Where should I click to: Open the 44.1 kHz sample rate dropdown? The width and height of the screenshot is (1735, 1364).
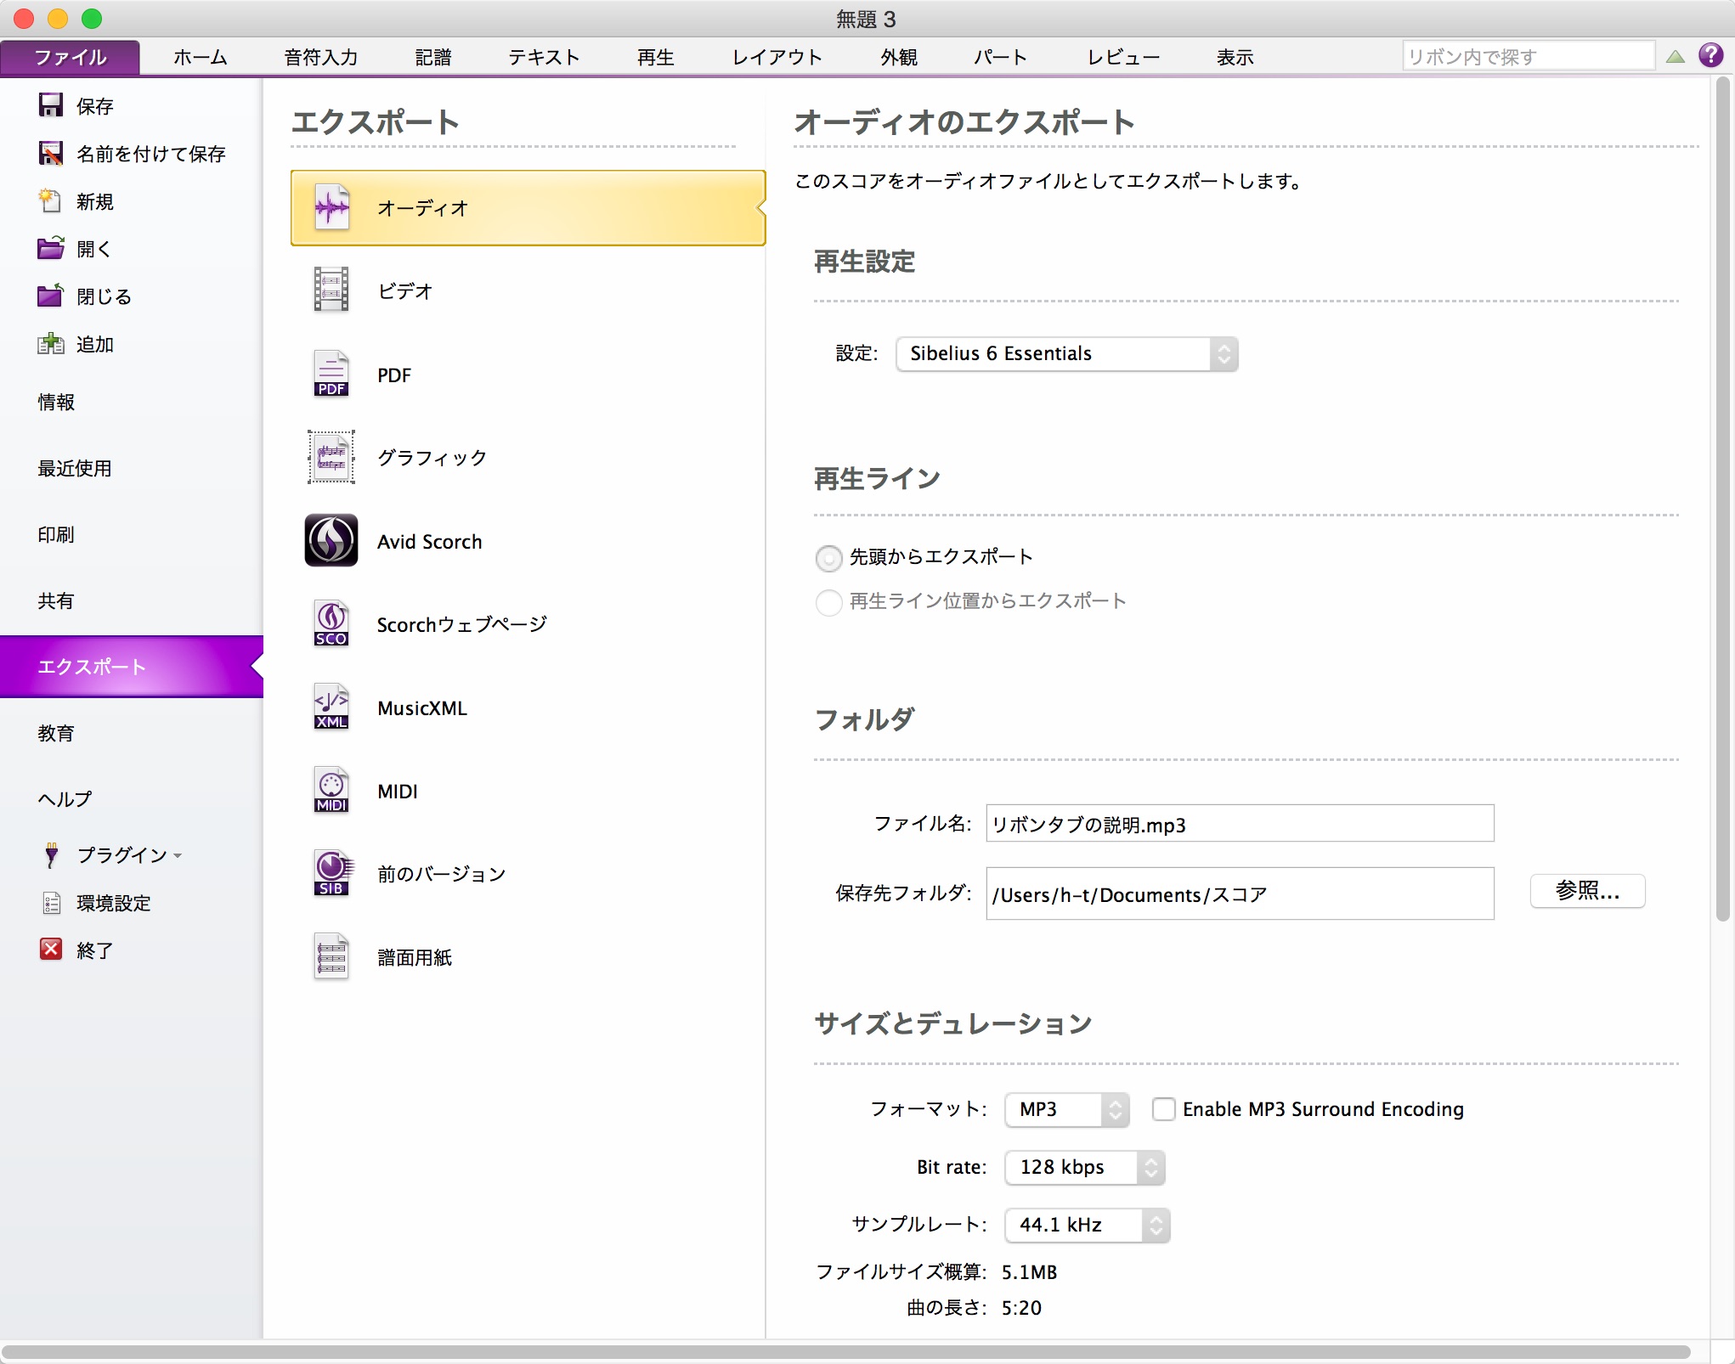click(x=1087, y=1225)
